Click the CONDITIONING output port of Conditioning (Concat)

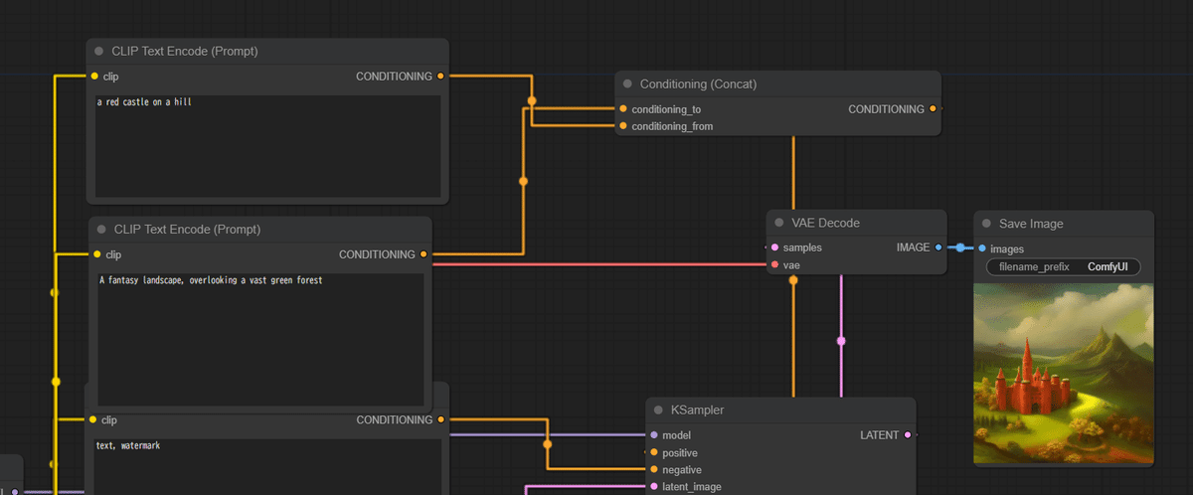tap(933, 109)
